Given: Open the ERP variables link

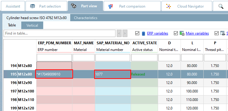Looking at the screenshot, I should [x=157, y=33].
